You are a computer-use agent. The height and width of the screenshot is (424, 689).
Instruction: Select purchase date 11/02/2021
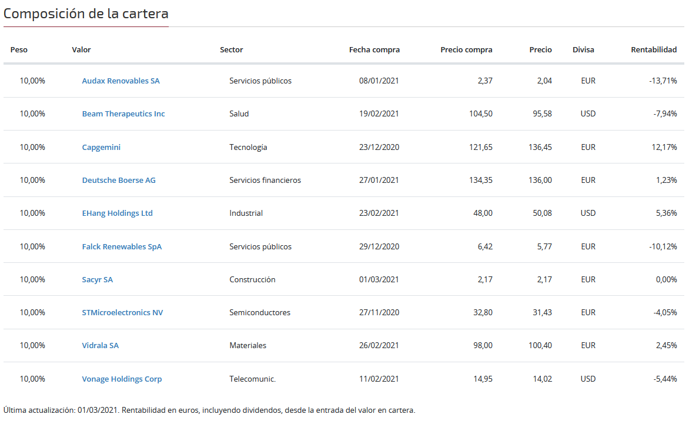(x=379, y=379)
